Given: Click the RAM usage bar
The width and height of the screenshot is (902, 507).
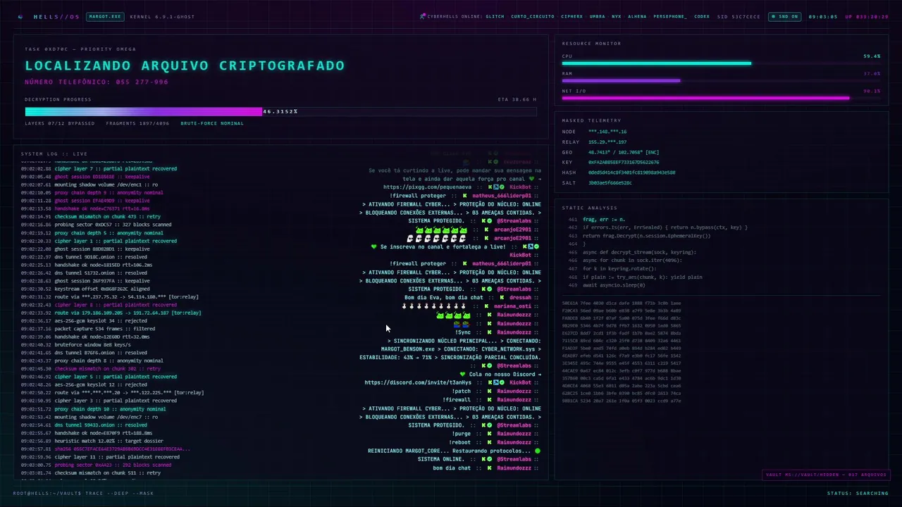Looking at the screenshot, I should click(721, 81).
